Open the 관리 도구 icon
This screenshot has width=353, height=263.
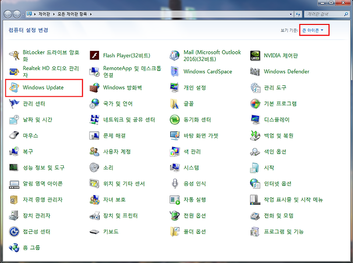point(255,88)
